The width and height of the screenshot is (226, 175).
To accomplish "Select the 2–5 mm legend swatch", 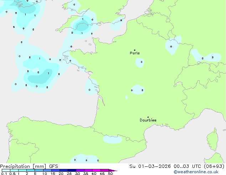I will pos(31,170).
